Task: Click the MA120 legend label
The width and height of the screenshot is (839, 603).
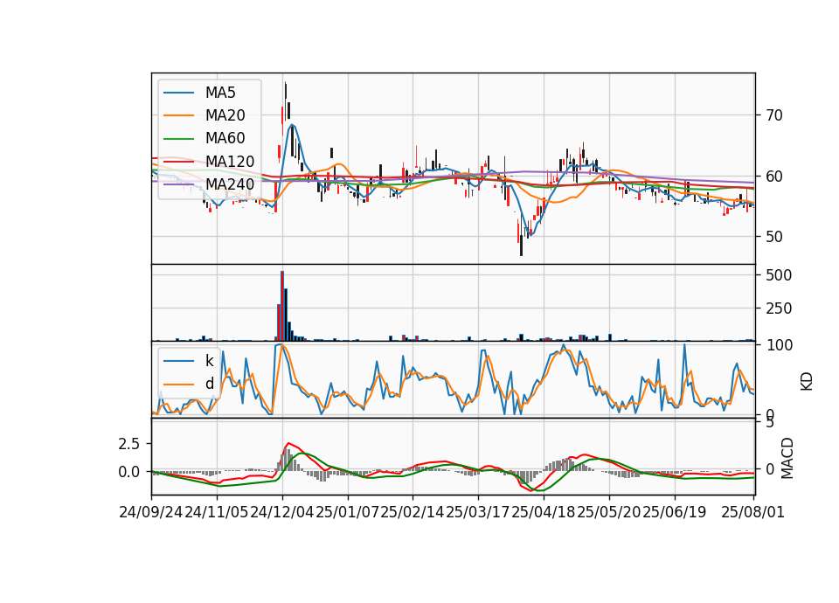Action: [230, 162]
